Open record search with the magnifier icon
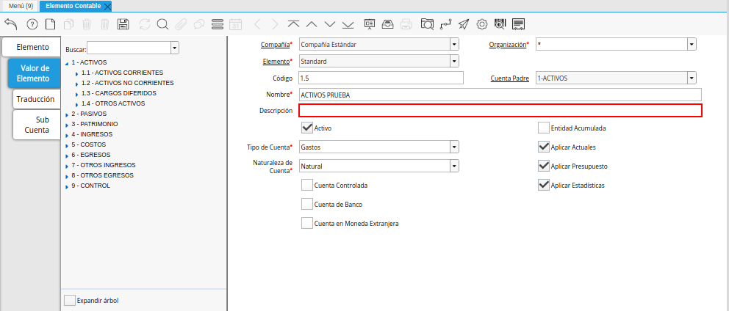This screenshot has height=311, width=729. tap(162, 24)
